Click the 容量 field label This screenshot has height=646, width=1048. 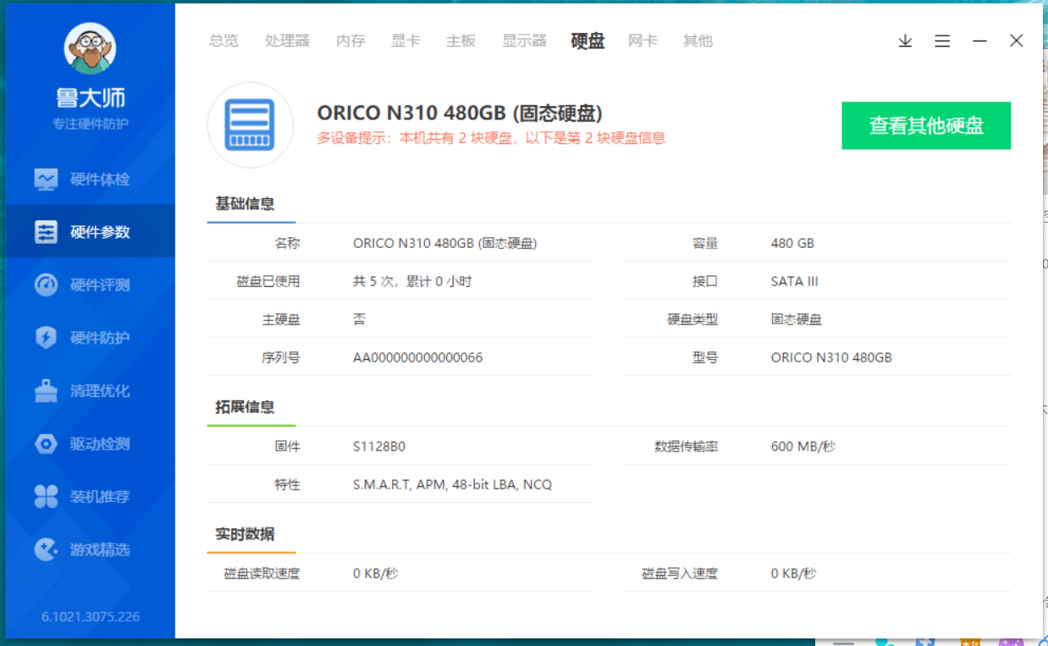pos(706,243)
